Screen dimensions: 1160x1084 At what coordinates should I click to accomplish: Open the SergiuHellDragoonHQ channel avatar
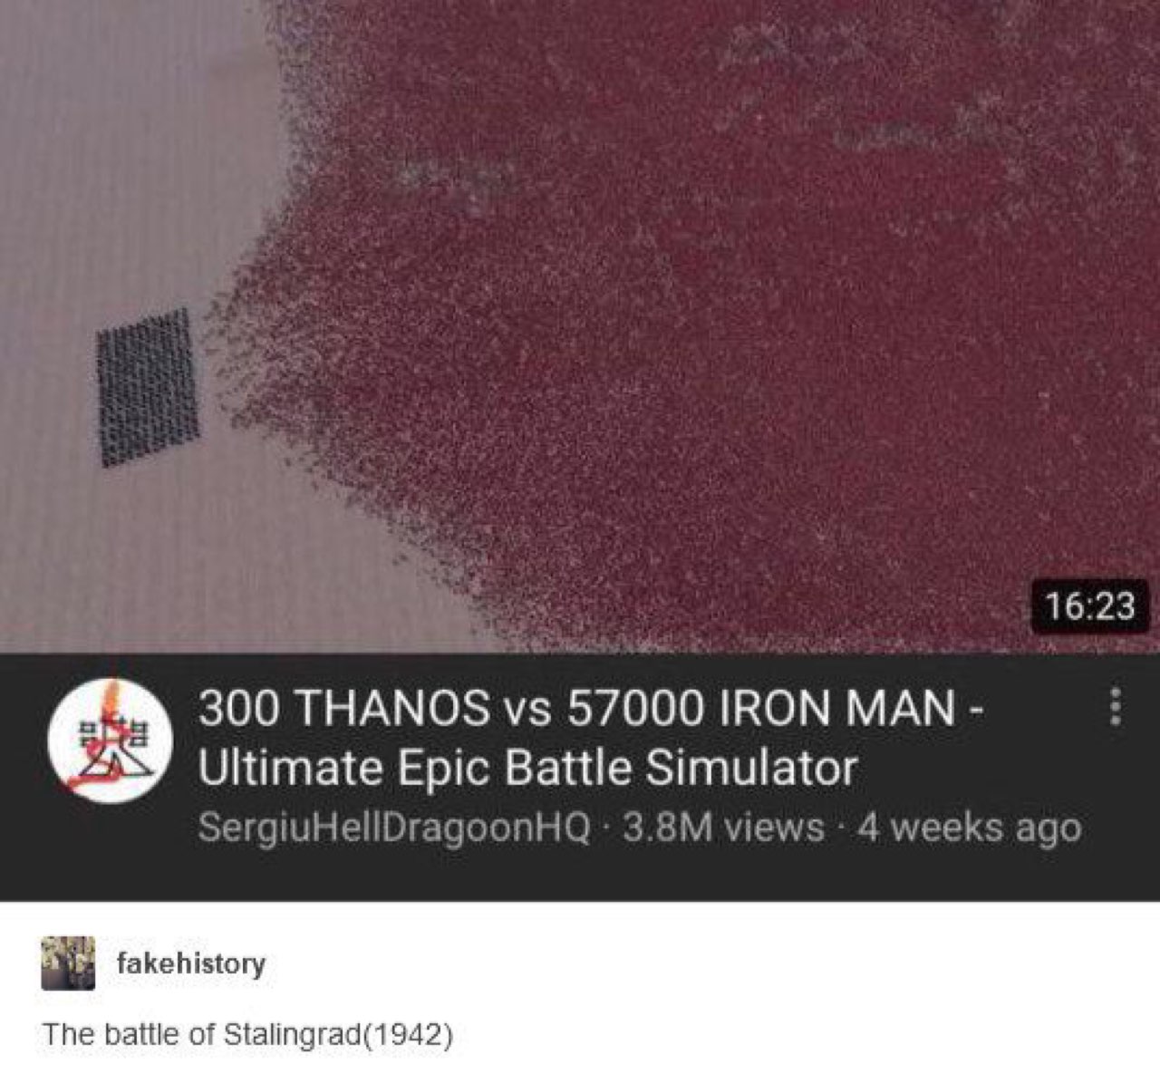(111, 741)
